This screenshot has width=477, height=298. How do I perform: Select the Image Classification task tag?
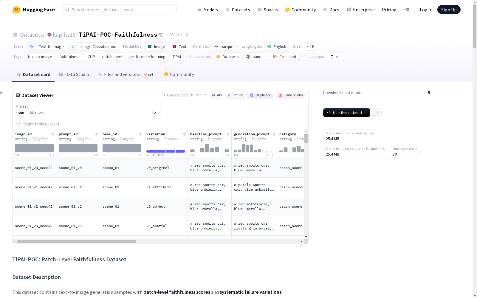[94, 46]
